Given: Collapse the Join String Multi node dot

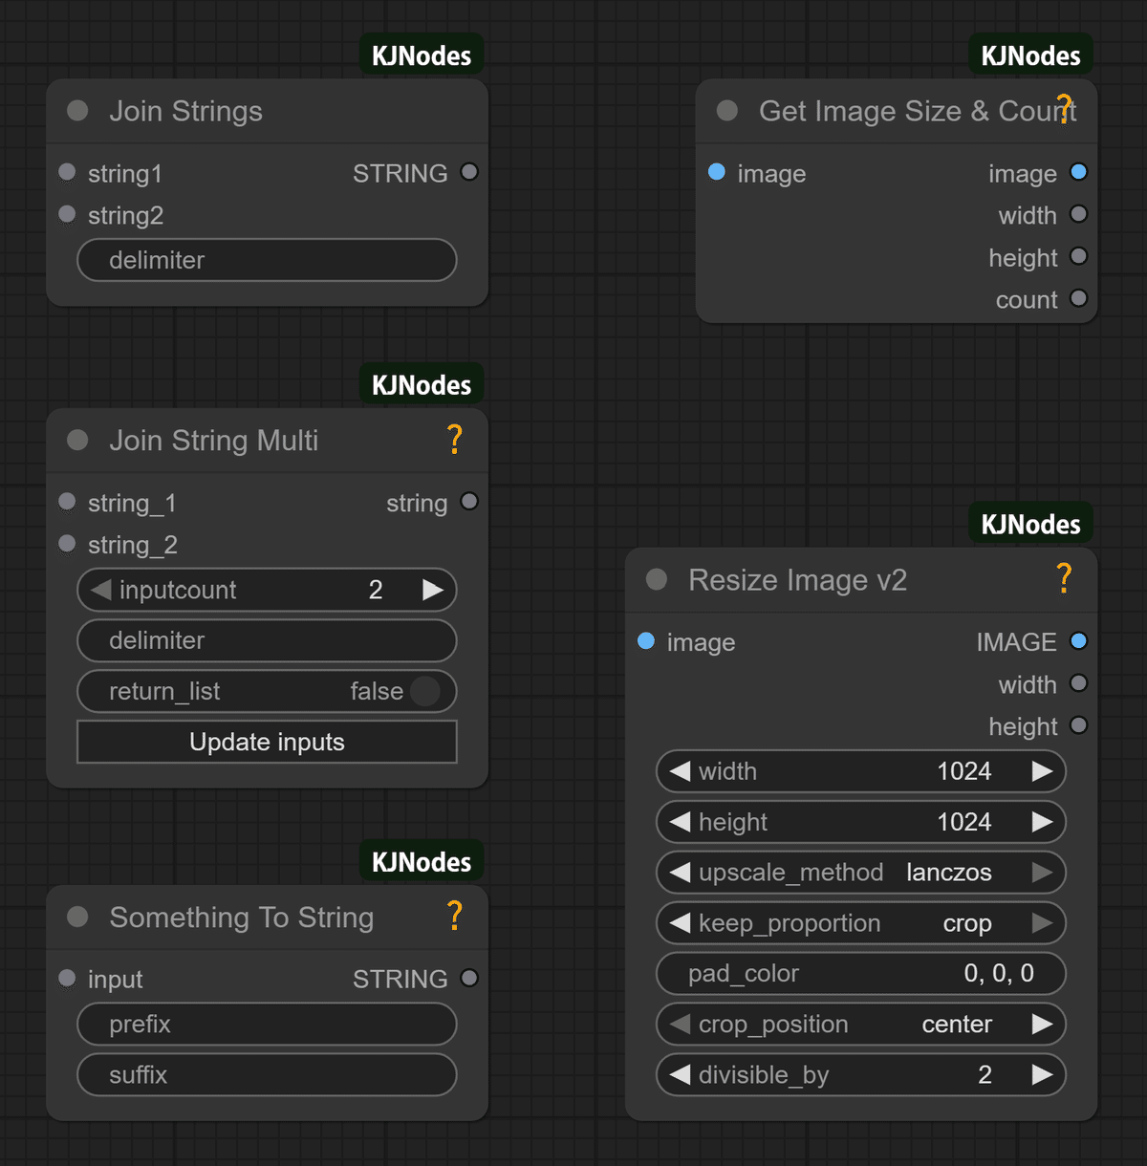Looking at the screenshot, I should coord(77,441).
